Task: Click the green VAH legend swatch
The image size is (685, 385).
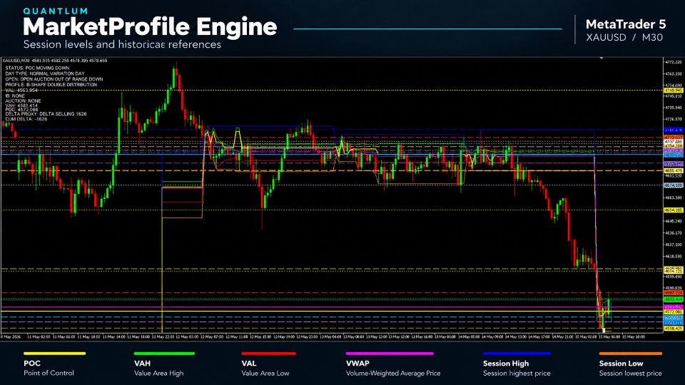Action: [x=164, y=354]
